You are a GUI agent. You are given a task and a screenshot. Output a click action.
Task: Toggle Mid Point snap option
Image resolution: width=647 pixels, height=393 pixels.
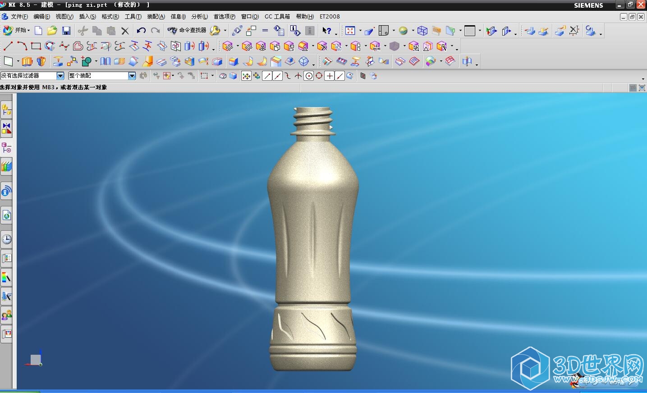click(x=277, y=76)
